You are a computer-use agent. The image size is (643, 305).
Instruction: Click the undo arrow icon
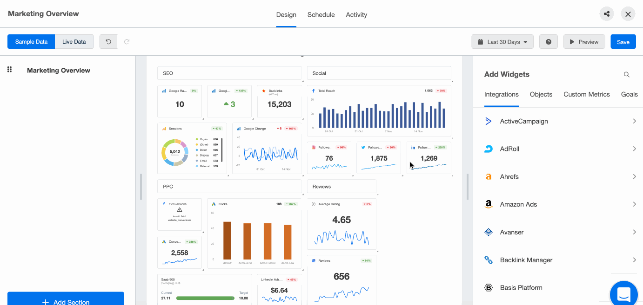[x=108, y=42]
